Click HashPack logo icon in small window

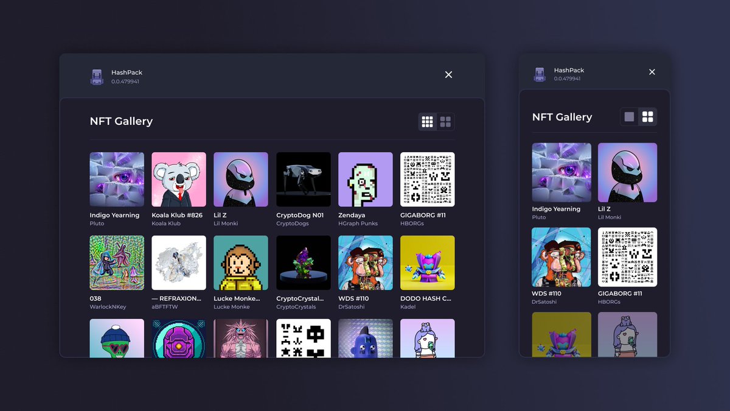point(540,75)
